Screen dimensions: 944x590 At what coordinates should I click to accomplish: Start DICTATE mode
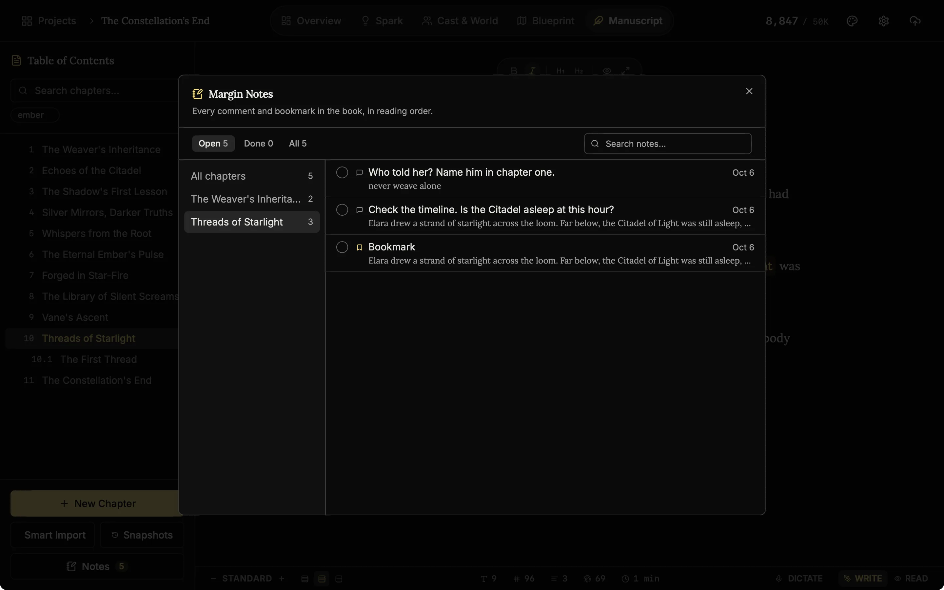799,578
